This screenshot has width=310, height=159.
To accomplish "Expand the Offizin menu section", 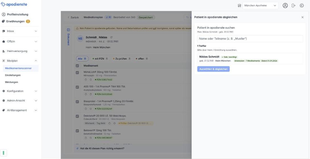I will point(20,42).
